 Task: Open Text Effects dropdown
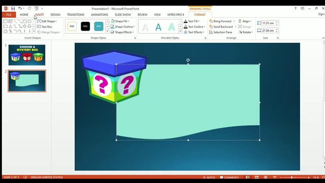pos(194,32)
